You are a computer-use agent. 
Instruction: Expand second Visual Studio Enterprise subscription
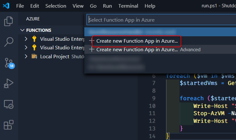coord(27,48)
